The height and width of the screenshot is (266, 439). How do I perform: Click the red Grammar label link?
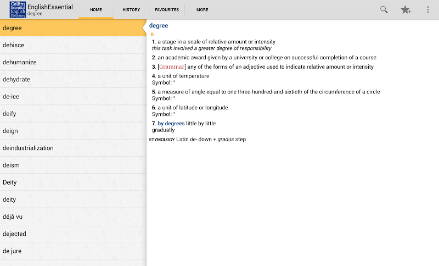coord(172,66)
